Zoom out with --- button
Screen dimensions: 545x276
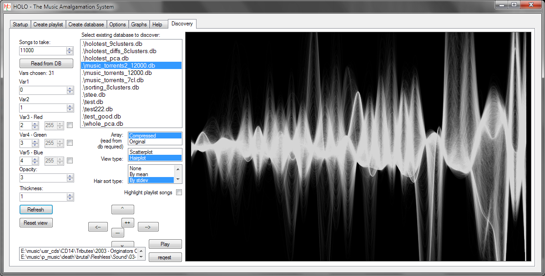(x=117, y=233)
